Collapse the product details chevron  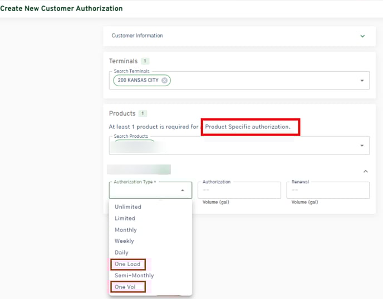[365, 172]
